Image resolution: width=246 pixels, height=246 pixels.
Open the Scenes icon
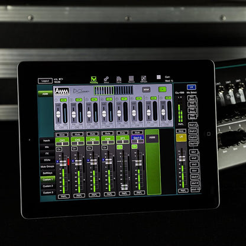tap(131, 79)
